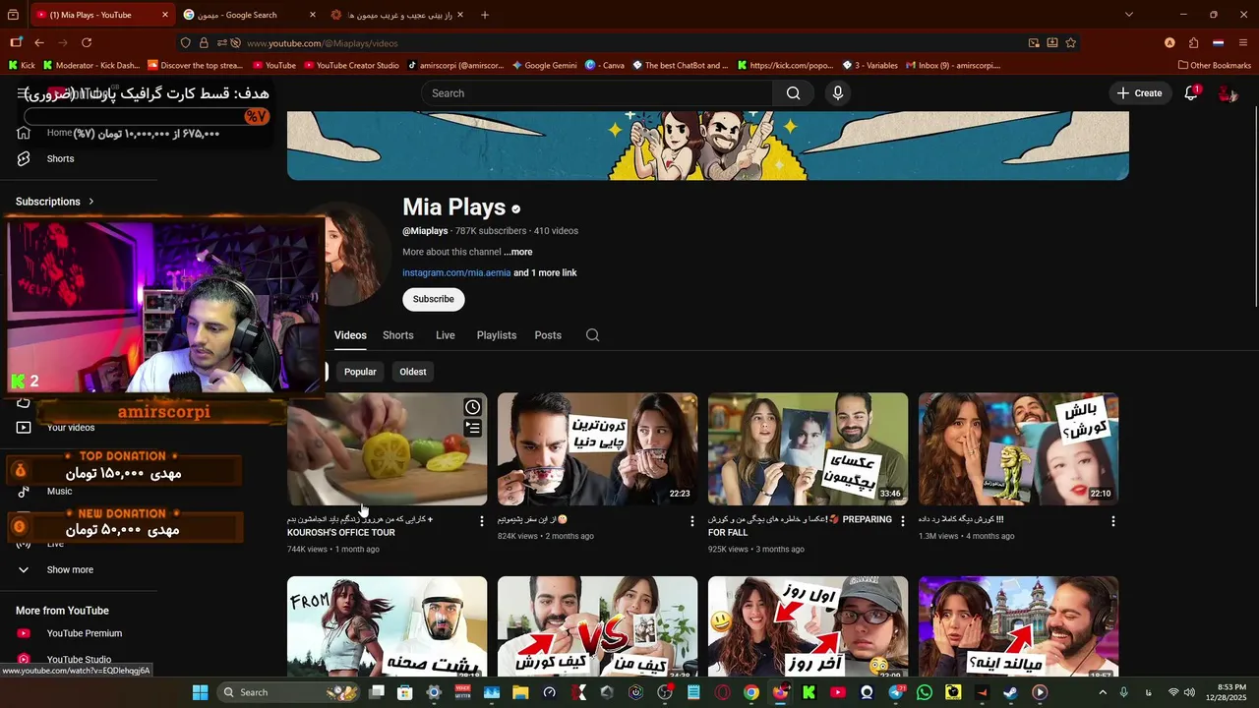Open the Canva bookmark

click(x=605, y=65)
